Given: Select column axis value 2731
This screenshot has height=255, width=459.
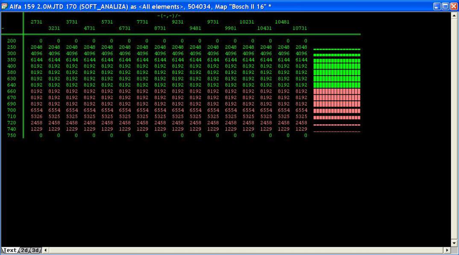Looking at the screenshot, I should tap(37, 22).
